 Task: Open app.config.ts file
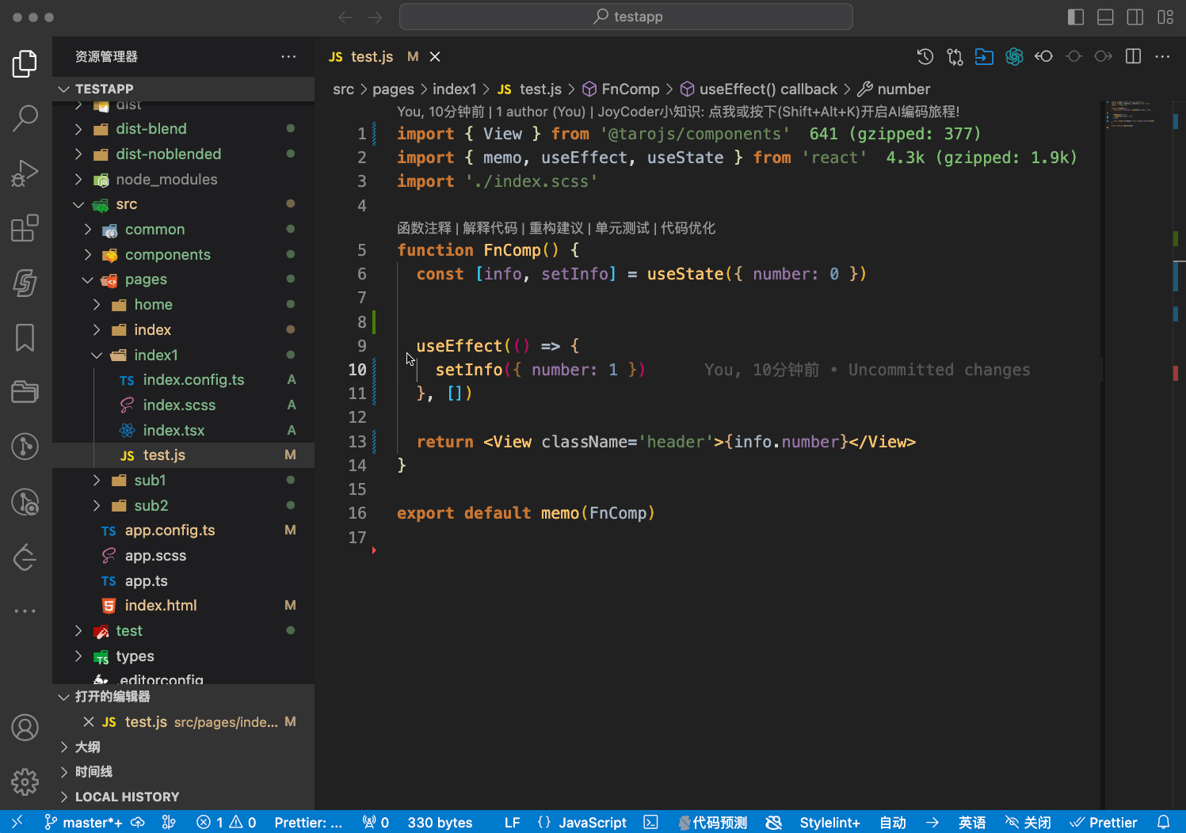coord(183,530)
